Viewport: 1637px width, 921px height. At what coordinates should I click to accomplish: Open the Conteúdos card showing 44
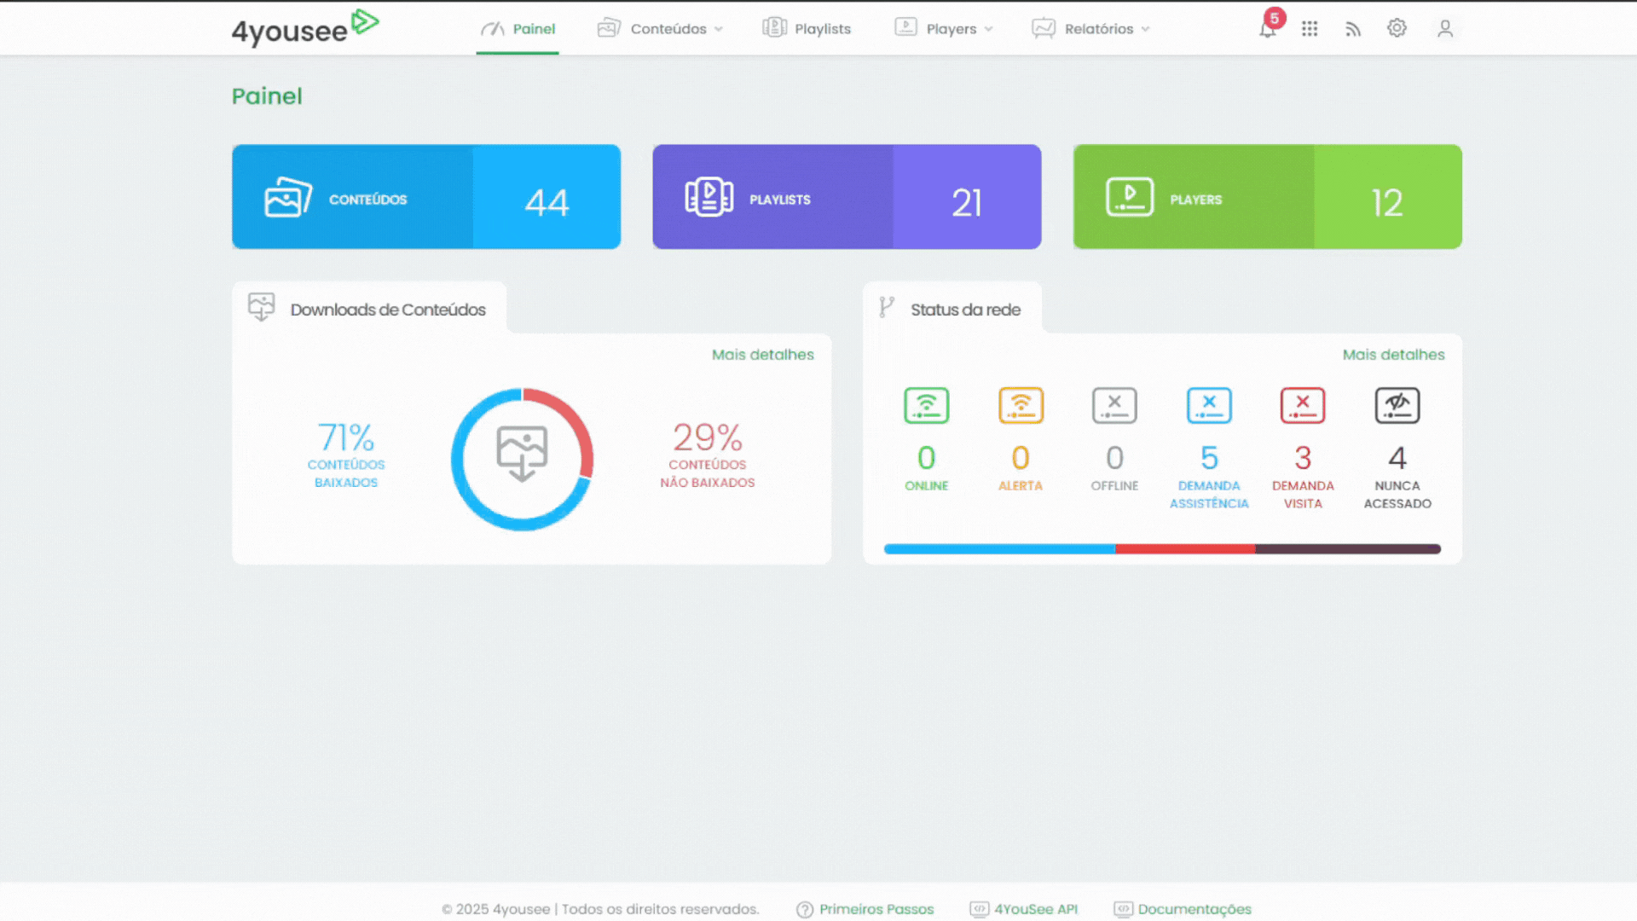pos(426,197)
